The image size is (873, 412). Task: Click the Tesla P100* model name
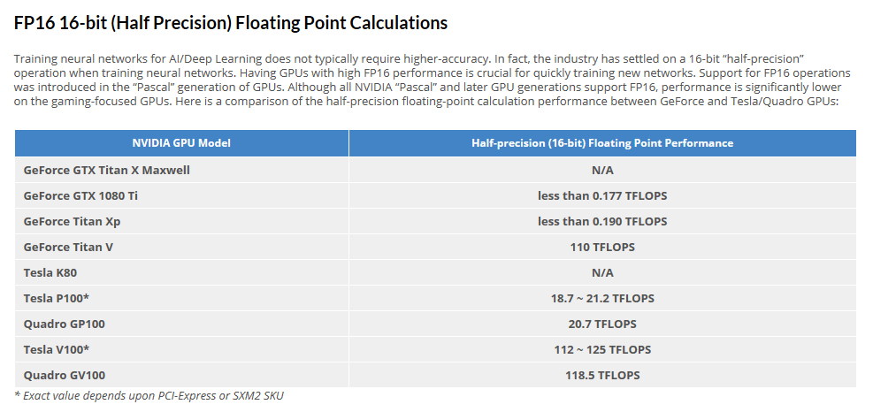[x=57, y=298]
